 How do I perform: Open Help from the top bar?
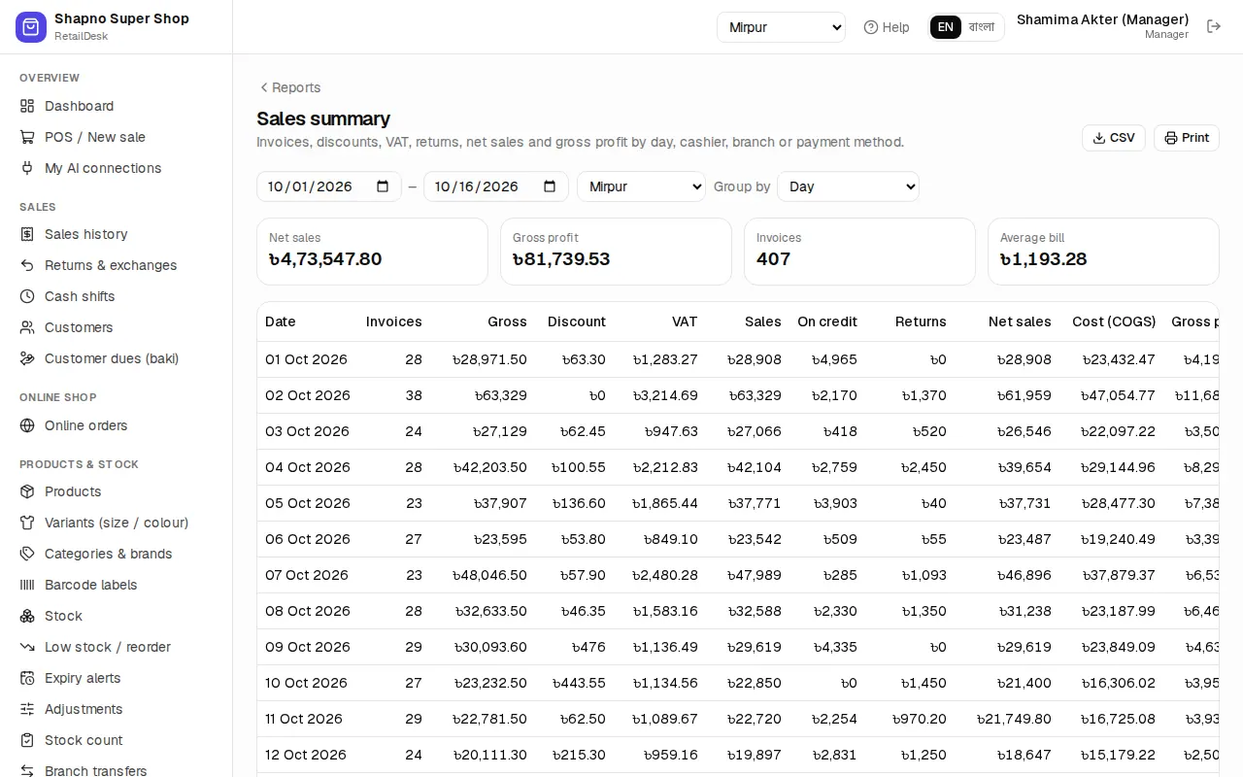(887, 27)
